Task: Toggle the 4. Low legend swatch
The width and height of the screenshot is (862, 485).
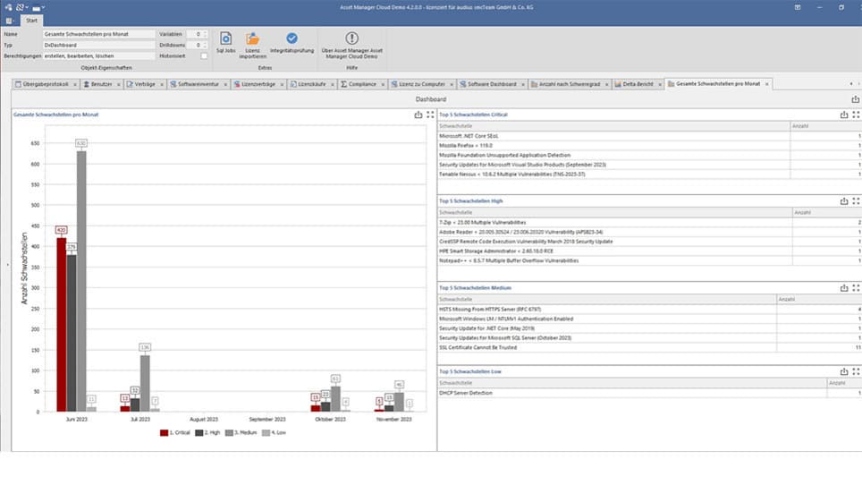Action: click(266, 433)
